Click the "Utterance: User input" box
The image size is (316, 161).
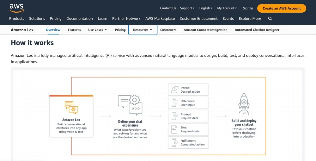(188, 103)
